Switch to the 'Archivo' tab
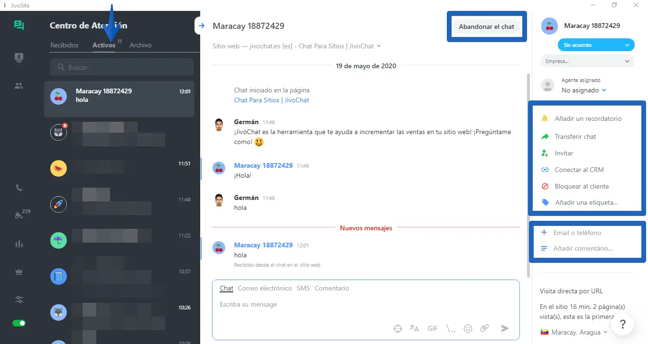This screenshot has height=344, width=648. [x=140, y=45]
